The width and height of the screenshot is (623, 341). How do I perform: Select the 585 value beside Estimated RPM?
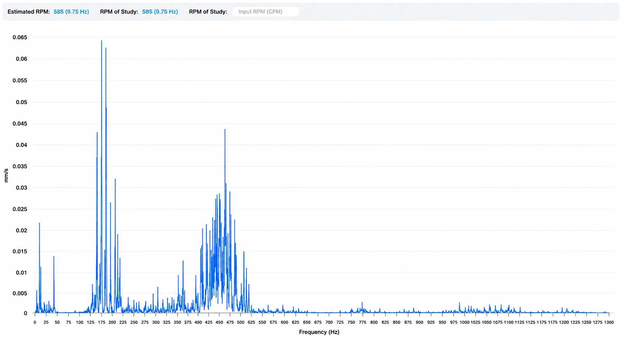pos(71,12)
